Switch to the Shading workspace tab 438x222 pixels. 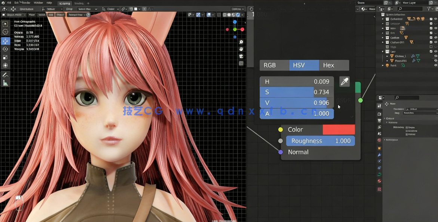pyautogui.click(x=79, y=3)
